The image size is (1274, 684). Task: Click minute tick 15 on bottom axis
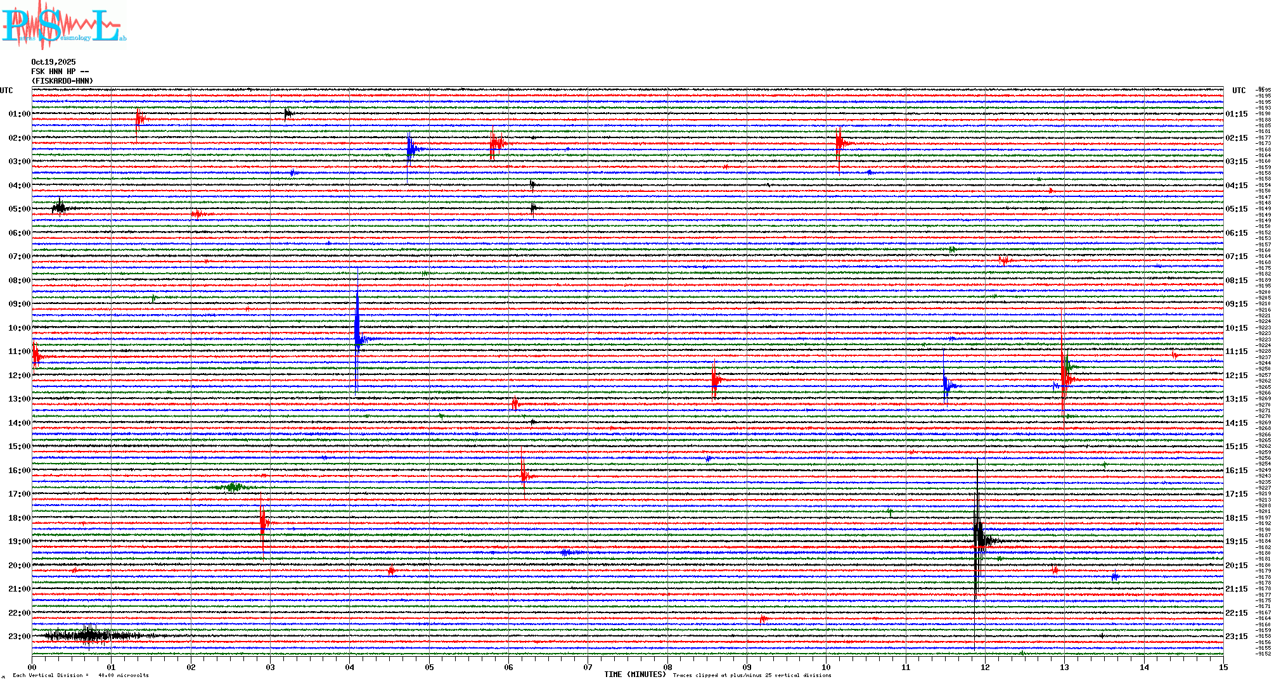click(1223, 667)
